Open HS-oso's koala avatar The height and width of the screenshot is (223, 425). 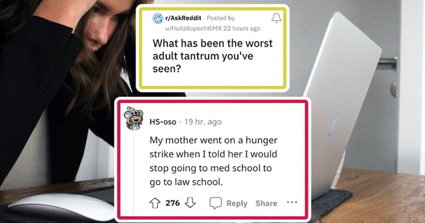pos(133,118)
